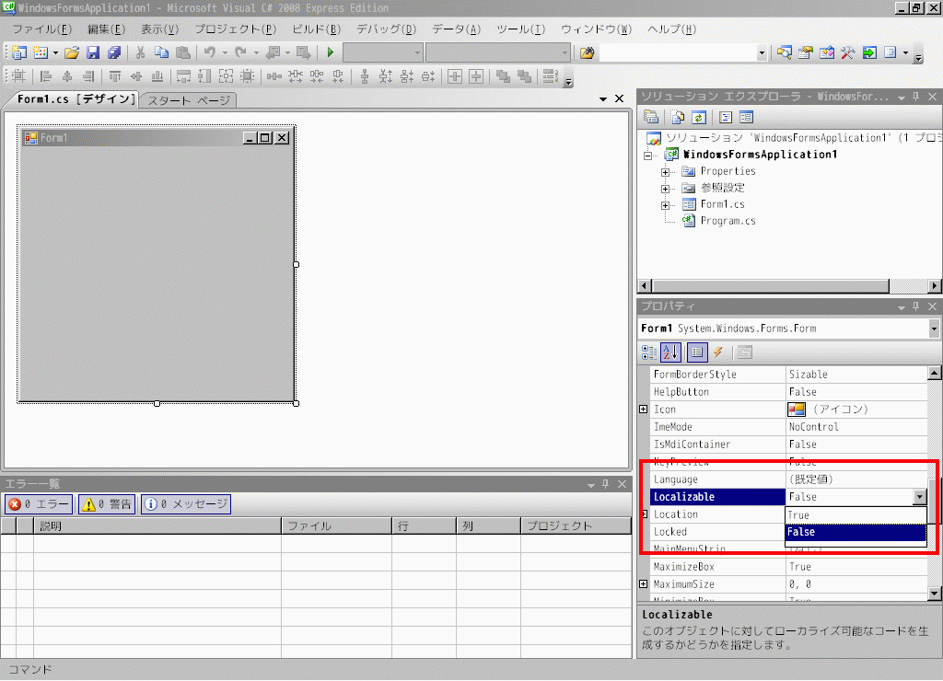Viewport: 943px width, 681px height.
Task: Switch to the スタート ページ tab
Action: click(188, 100)
